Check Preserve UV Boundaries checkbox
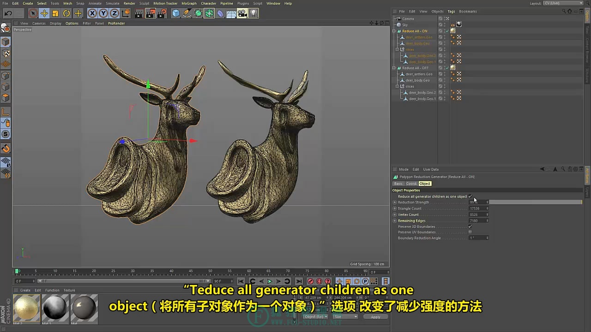The image size is (591, 332). tap(470, 232)
